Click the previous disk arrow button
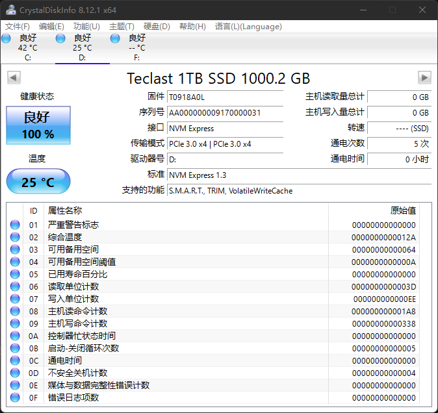This screenshot has width=438, height=413. tap(13, 78)
